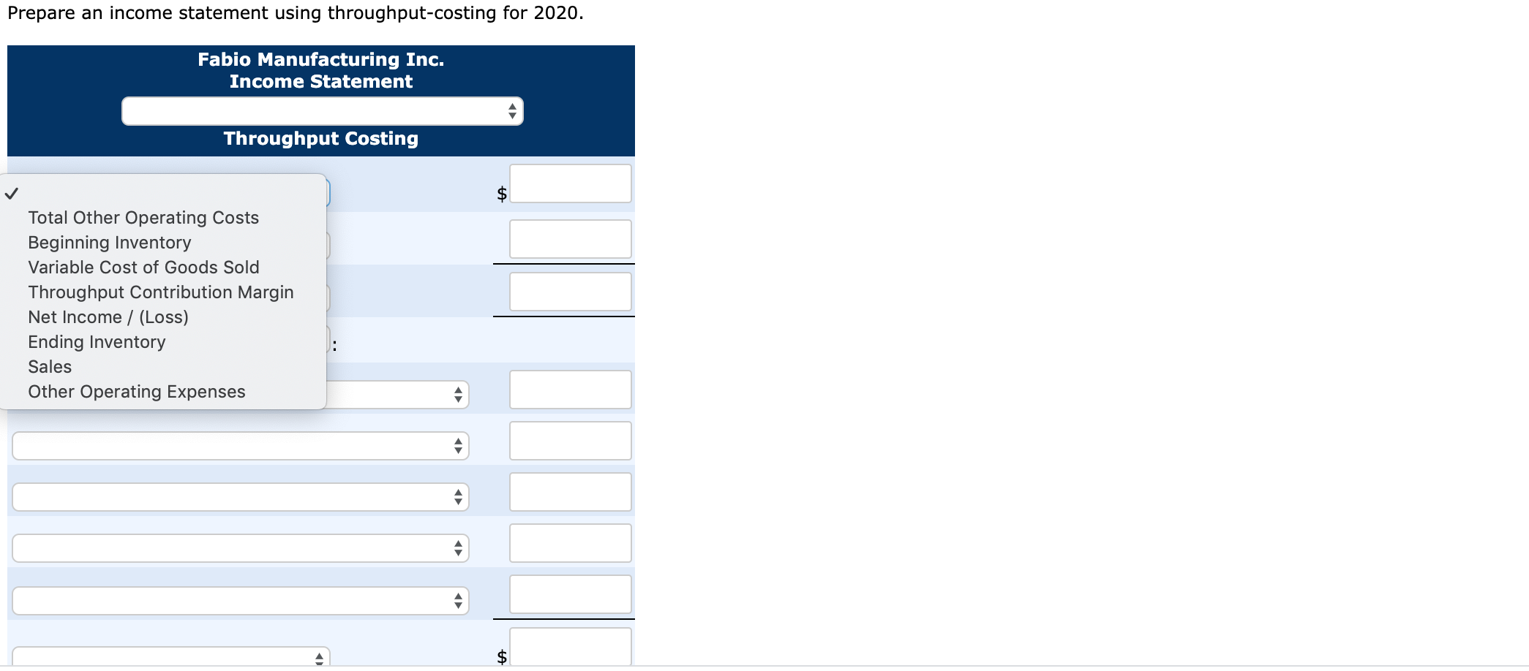
Task: Click the second amount input above the underline
Action: point(570,238)
